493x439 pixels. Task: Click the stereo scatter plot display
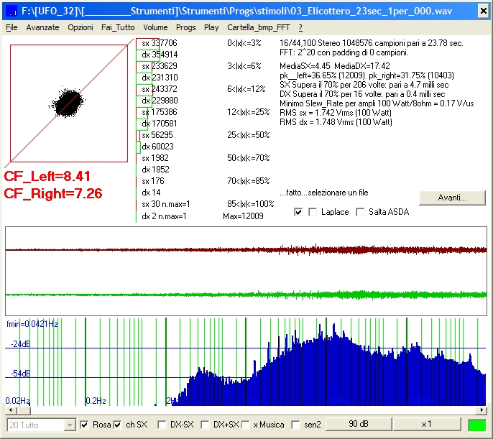[x=69, y=103]
